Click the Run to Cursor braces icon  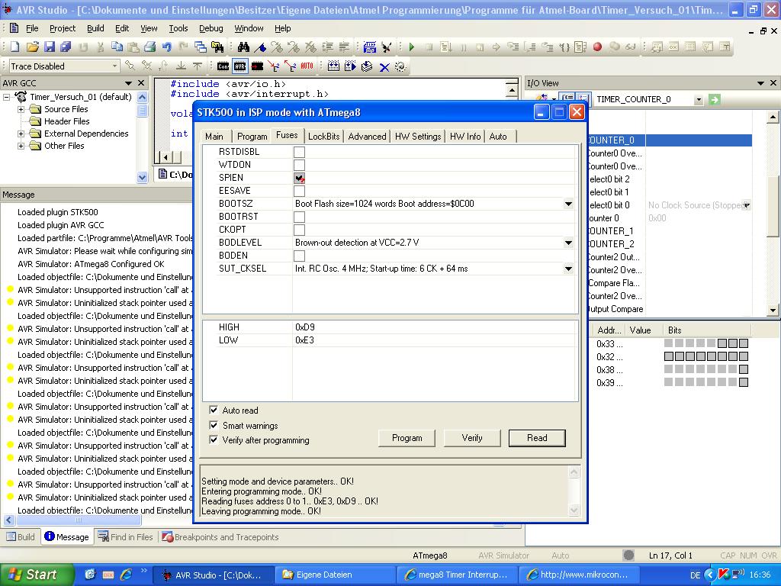(x=564, y=47)
